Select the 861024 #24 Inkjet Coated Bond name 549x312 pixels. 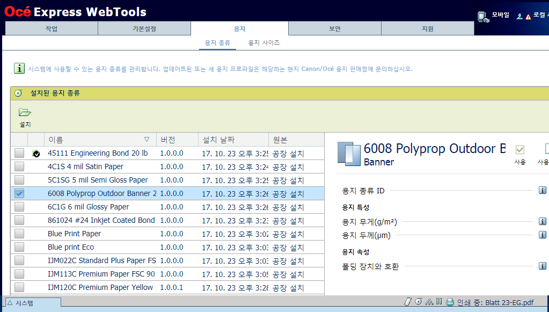[101, 220]
